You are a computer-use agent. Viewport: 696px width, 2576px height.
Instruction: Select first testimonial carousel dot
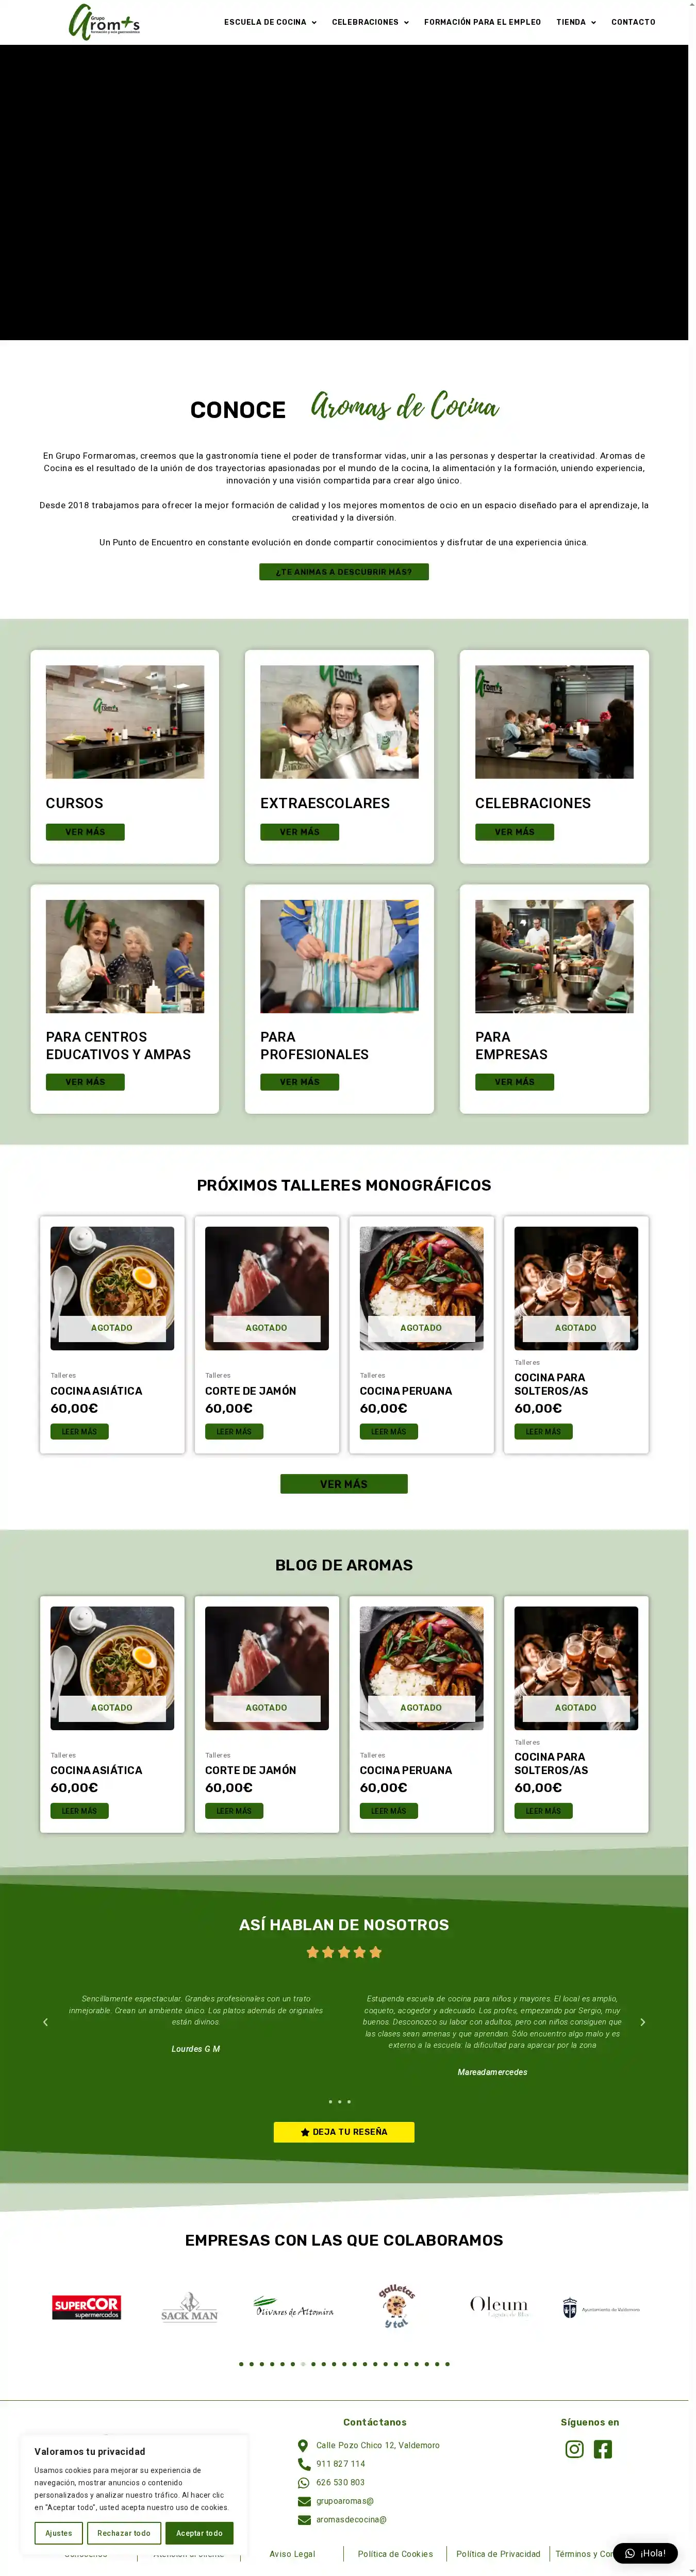[330, 2102]
